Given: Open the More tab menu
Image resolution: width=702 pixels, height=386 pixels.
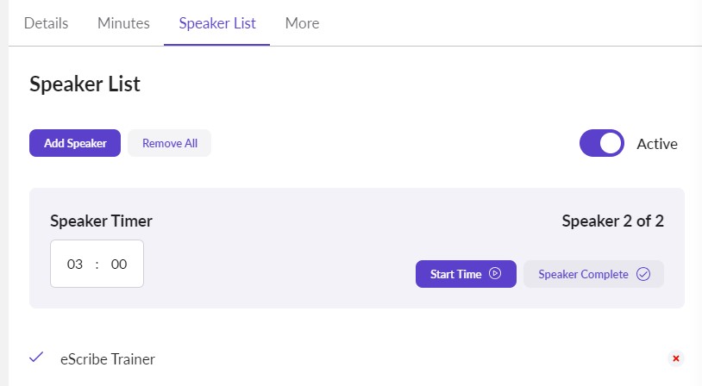Looking at the screenshot, I should [302, 23].
